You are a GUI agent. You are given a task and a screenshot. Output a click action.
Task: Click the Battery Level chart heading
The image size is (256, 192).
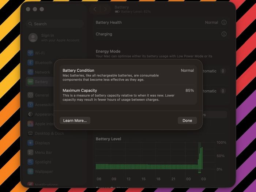(108, 139)
